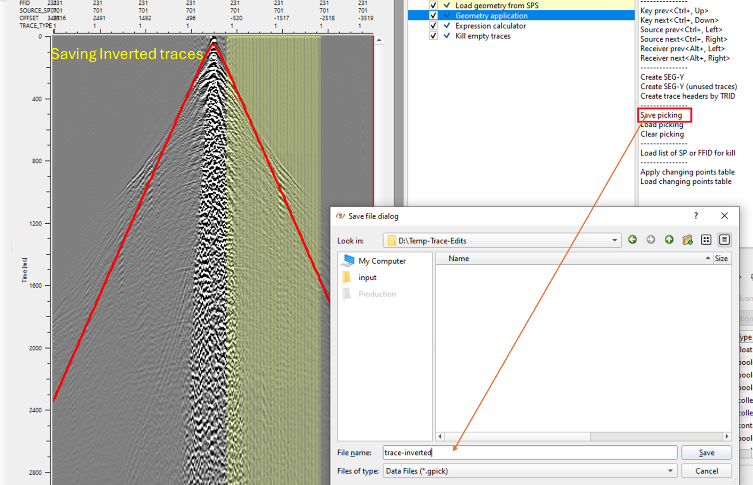Switch file view to icon mode
753x485 pixels.
(706, 240)
